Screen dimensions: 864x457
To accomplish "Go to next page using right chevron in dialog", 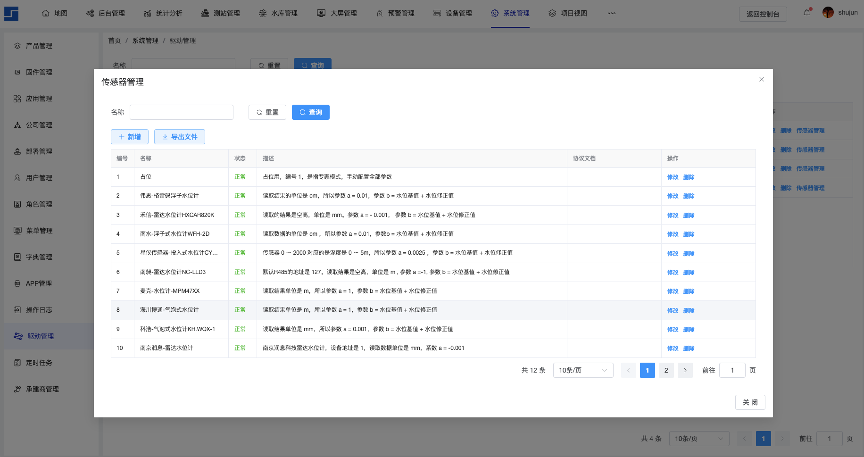I will click(685, 370).
